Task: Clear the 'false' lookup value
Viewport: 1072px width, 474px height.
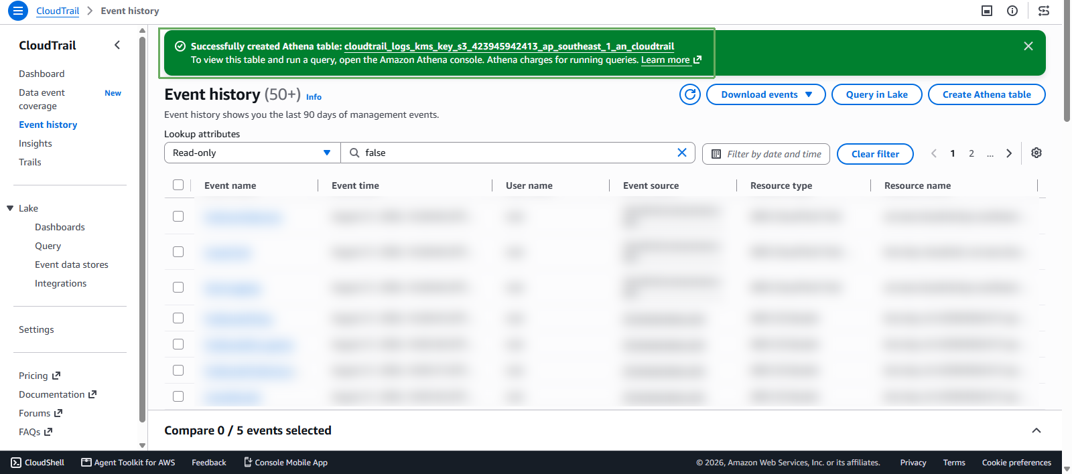Action: coord(682,153)
